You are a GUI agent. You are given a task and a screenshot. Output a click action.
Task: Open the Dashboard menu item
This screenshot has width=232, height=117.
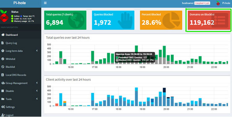pos(20,35)
